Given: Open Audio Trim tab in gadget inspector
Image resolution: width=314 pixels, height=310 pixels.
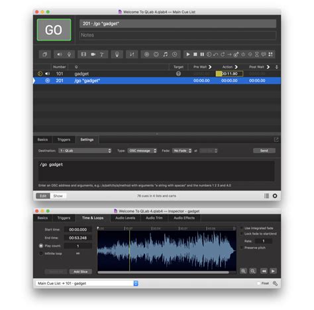Looking at the screenshot, I should [x=154, y=218].
